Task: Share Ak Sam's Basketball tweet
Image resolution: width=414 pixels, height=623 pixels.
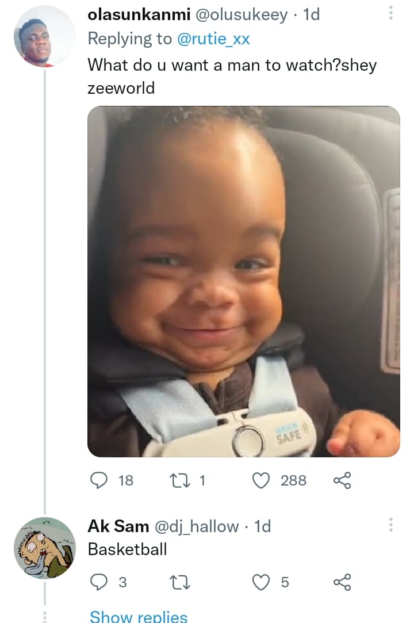Action: click(x=342, y=583)
